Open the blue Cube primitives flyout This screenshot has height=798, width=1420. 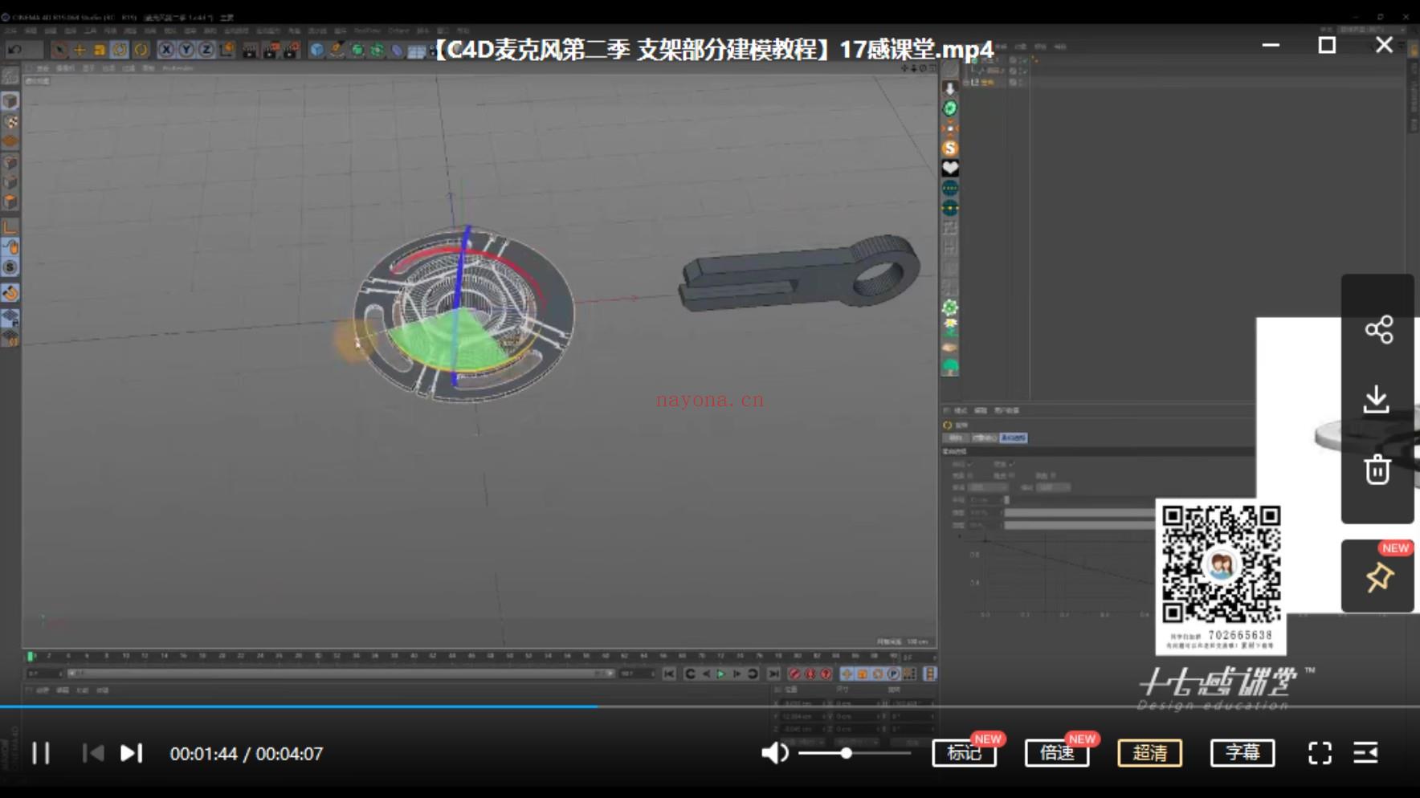(x=317, y=50)
